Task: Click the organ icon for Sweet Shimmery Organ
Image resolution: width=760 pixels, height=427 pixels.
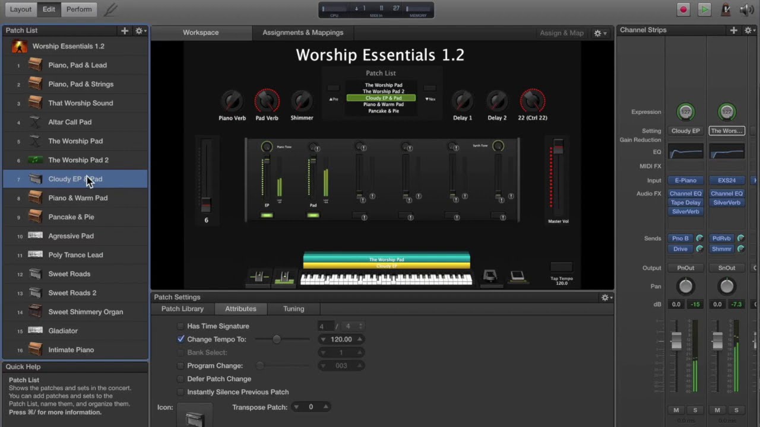Action: 35,312
